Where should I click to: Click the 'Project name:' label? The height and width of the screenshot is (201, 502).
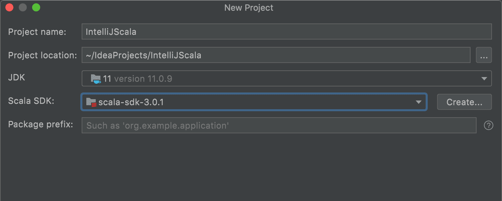37,32
